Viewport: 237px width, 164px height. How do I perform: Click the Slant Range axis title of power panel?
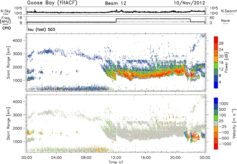[x=8, y=62]
